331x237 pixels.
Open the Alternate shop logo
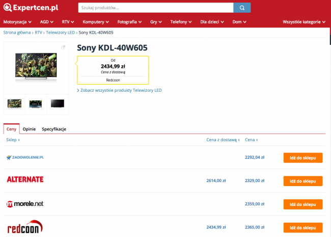[x=25, y=179]
